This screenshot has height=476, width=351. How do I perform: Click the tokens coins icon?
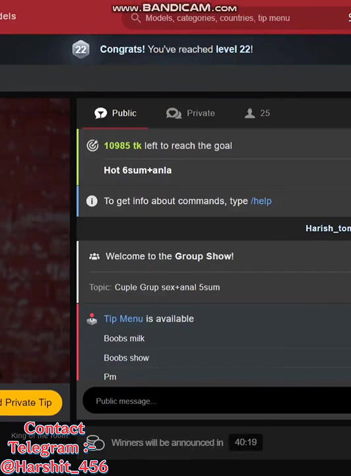[95, 443]
